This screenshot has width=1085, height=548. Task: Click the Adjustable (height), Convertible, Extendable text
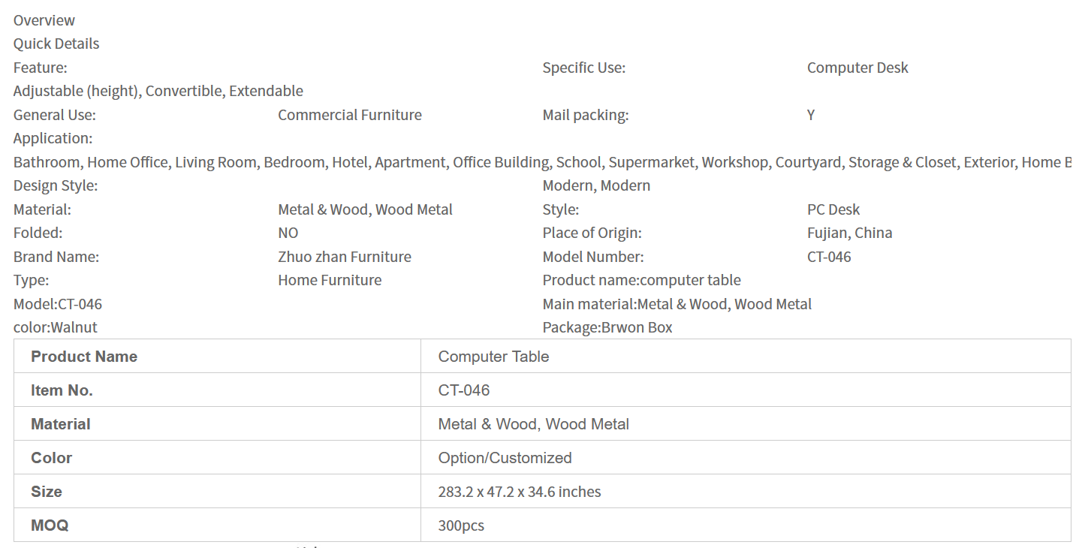[x=158, y=91]
